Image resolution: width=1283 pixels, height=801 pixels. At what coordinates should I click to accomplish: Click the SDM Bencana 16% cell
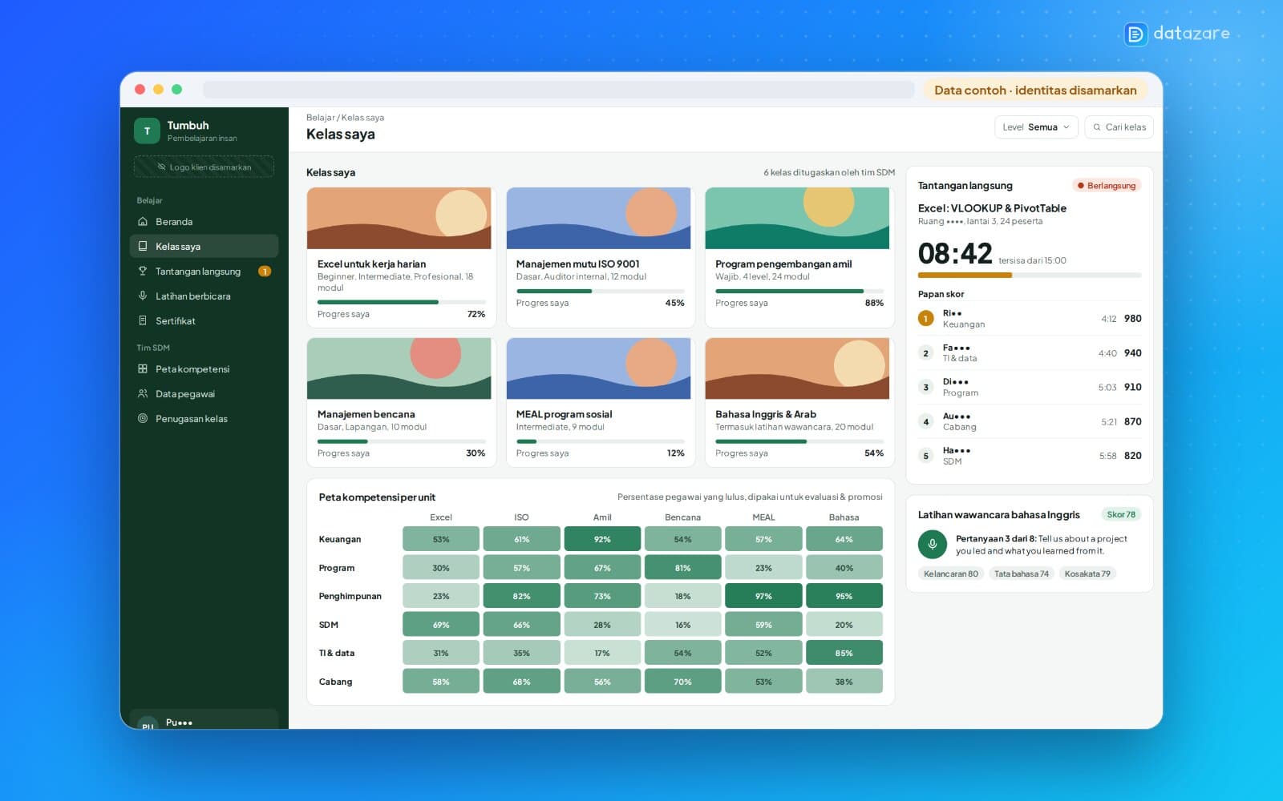click(683, 625)
